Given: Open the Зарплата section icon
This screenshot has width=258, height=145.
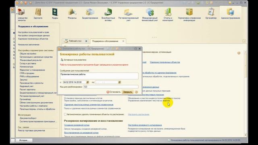Looking at the screenshot, I should [x=38, y=14].
